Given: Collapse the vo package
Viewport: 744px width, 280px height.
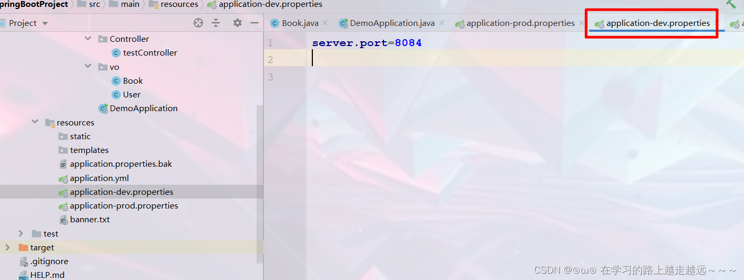Looking at the screenshot, I should pyautogui.click(x=88, y=67).
